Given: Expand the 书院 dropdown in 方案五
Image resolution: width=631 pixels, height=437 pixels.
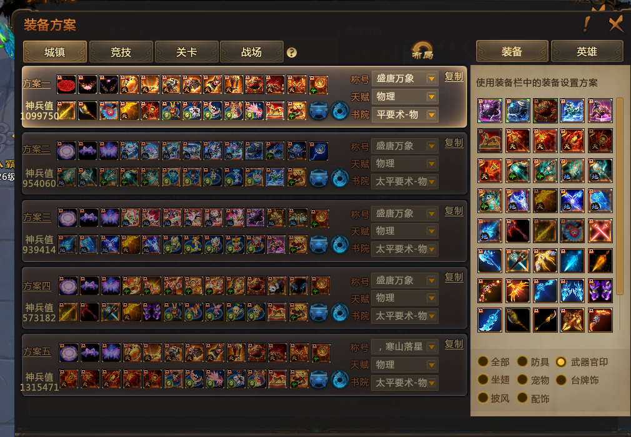Looking at the screenshot, I should 405,383.
